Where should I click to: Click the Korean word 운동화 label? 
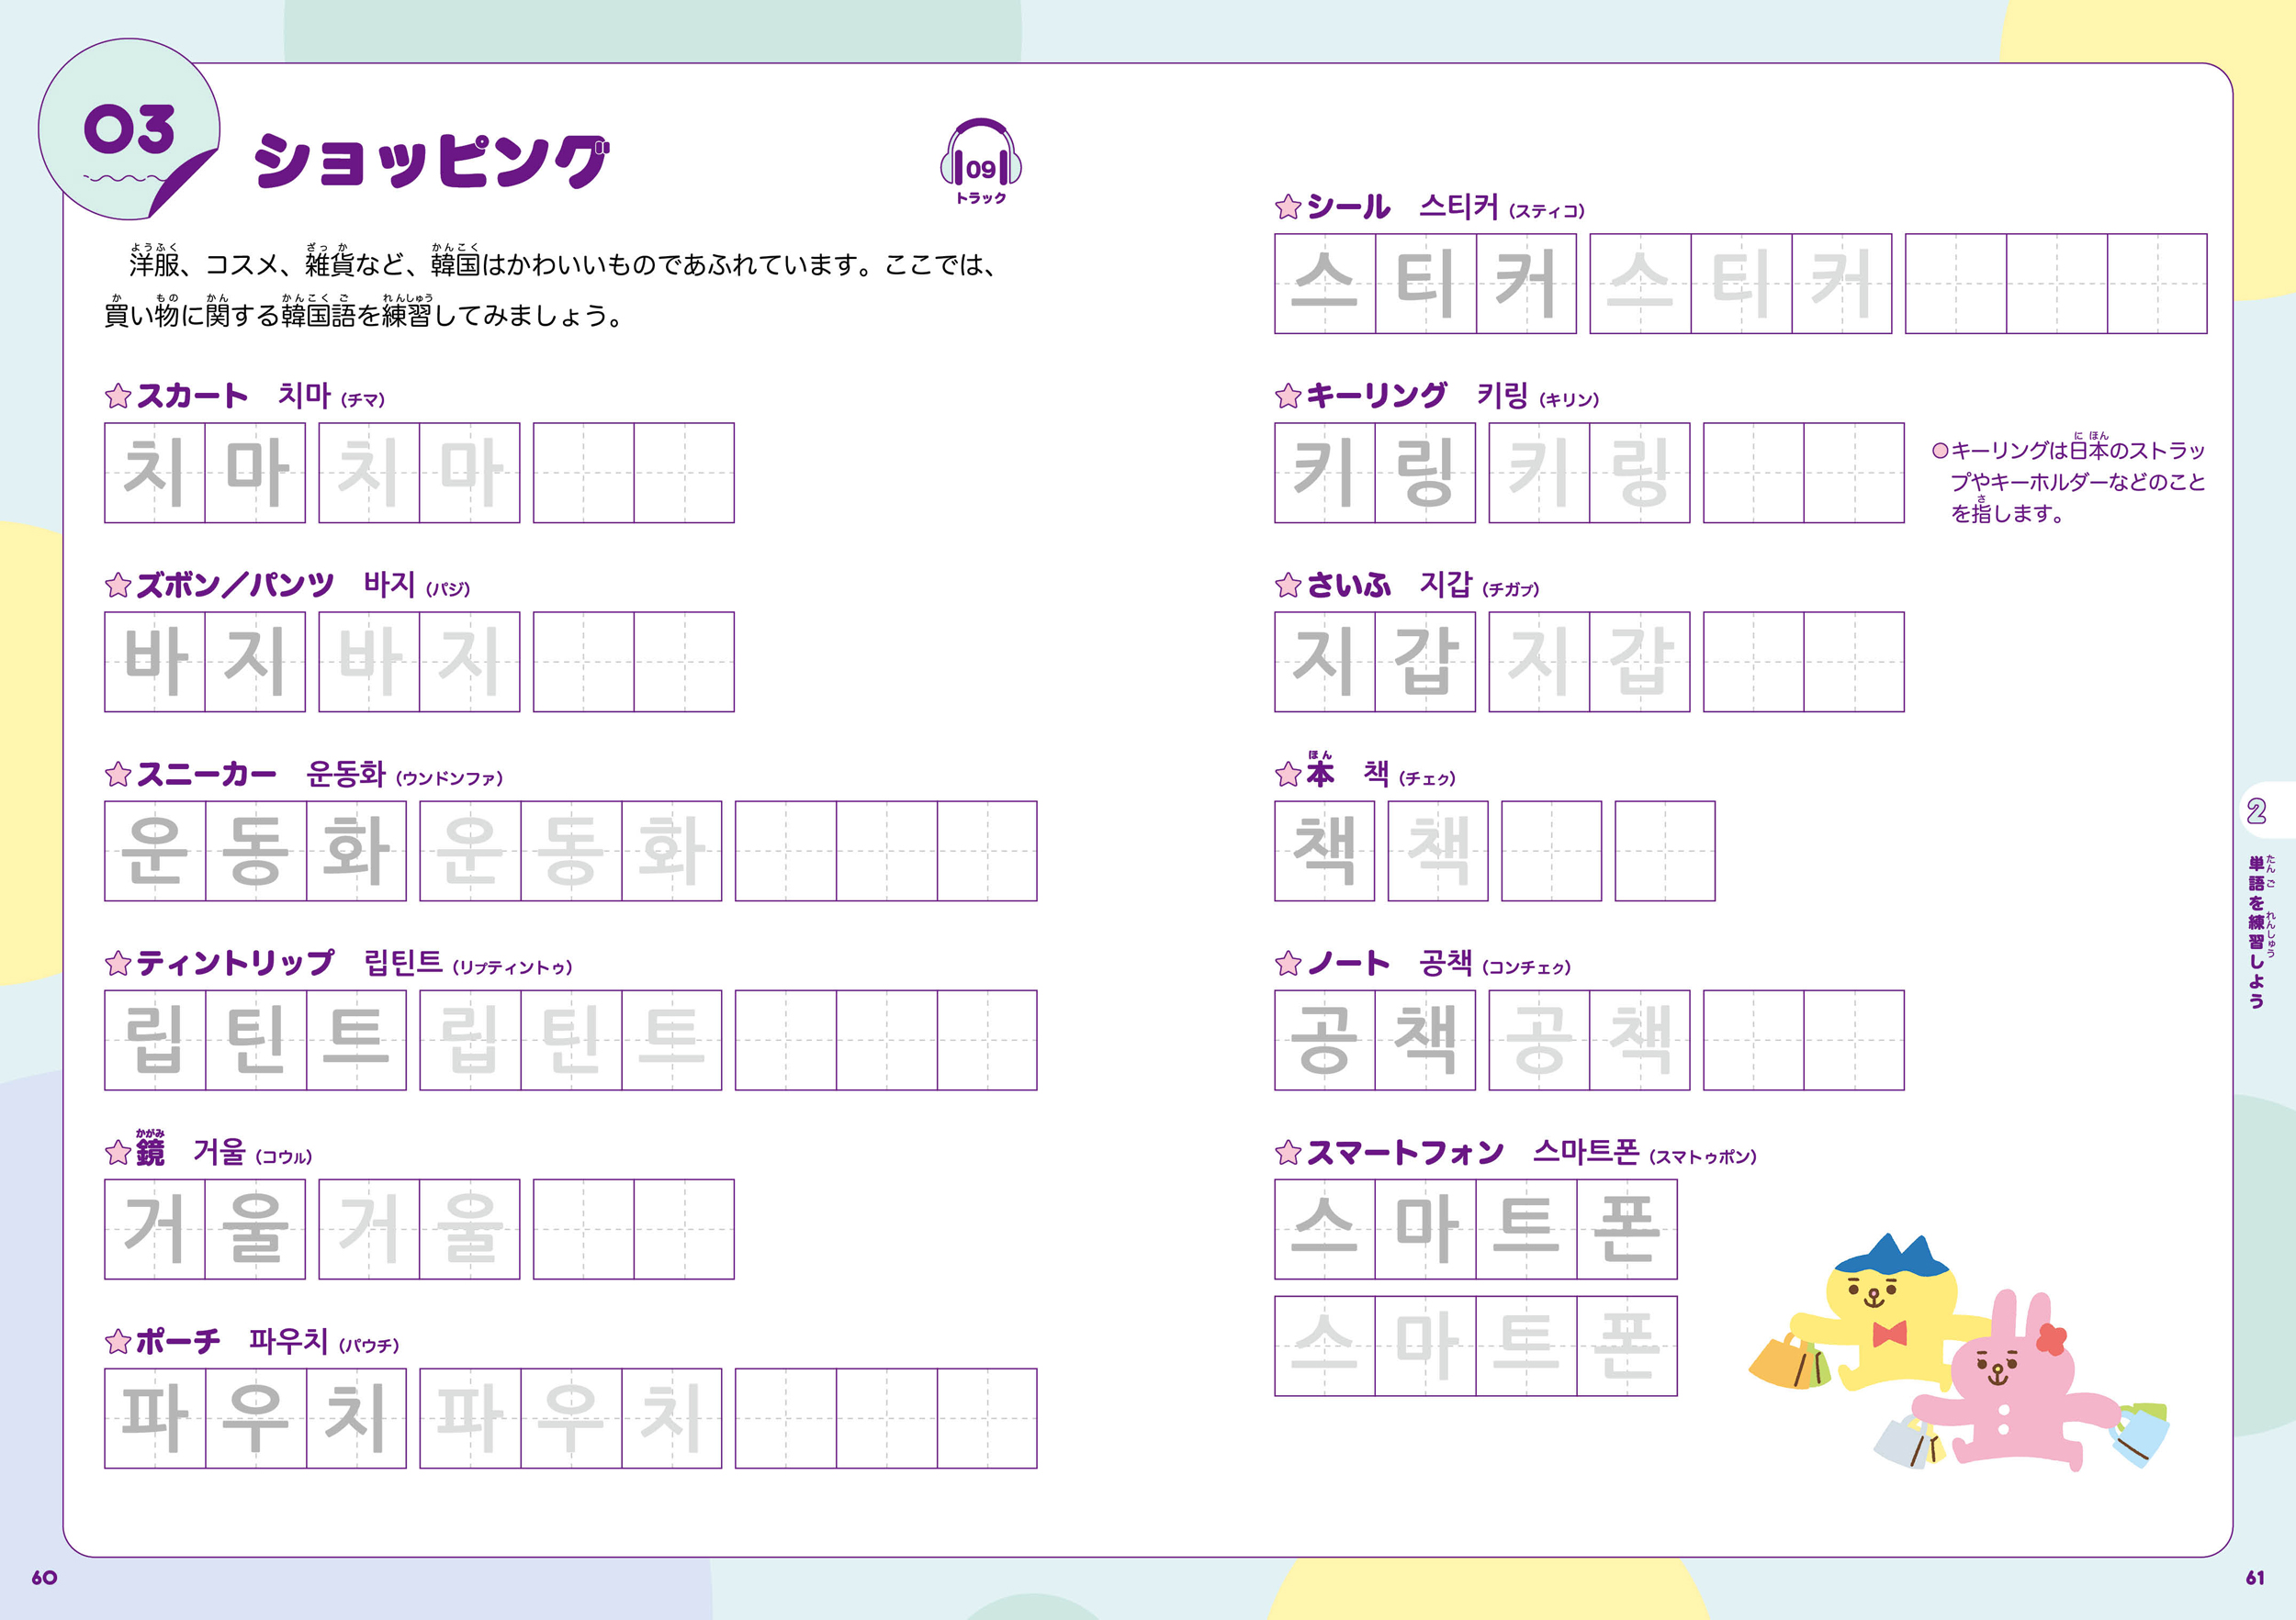346,774
